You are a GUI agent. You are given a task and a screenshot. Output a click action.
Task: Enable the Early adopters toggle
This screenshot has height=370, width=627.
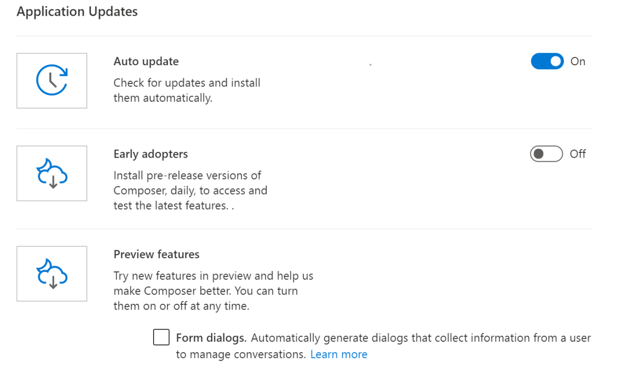pyautogui.click(x=545, y=154)
